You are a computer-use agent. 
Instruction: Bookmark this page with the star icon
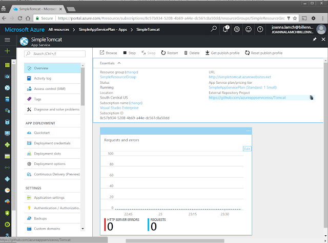click(x=295, y=18)
